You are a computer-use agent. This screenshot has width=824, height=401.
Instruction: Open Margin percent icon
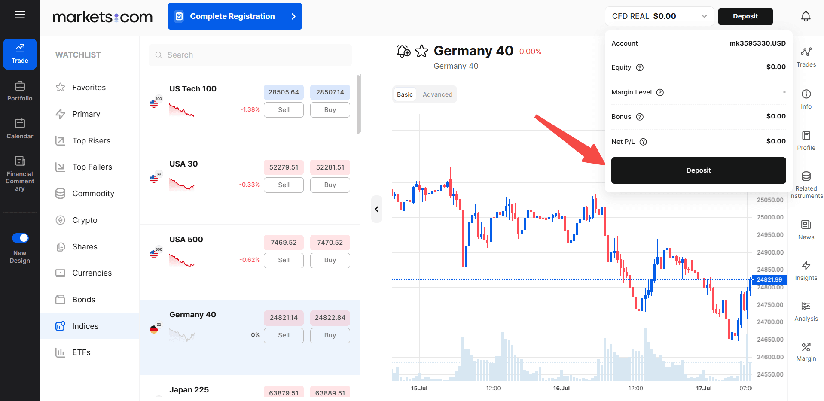click(806, 347)
